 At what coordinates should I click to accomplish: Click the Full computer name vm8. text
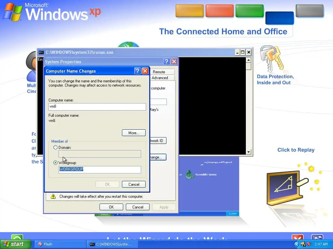click(x=52, y=121)
